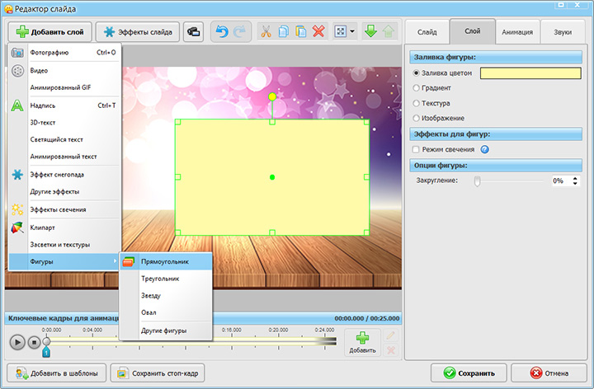Open the Добавить слой menu button
Screen dimensions: 594x389
[x=49, y=32]
